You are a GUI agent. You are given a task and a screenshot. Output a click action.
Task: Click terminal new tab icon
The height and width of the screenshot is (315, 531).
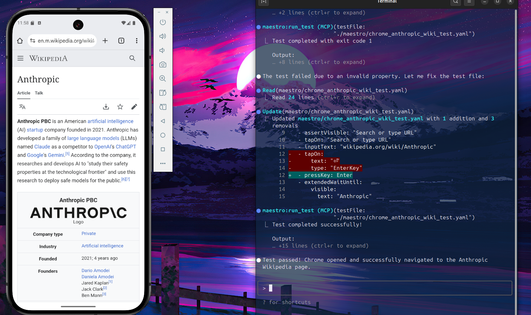click(x=264, y=2)
